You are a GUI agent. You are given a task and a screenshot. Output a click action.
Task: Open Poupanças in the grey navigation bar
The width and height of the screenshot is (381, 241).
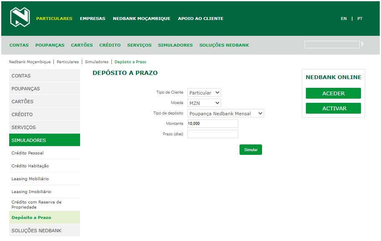coord(50,45)
